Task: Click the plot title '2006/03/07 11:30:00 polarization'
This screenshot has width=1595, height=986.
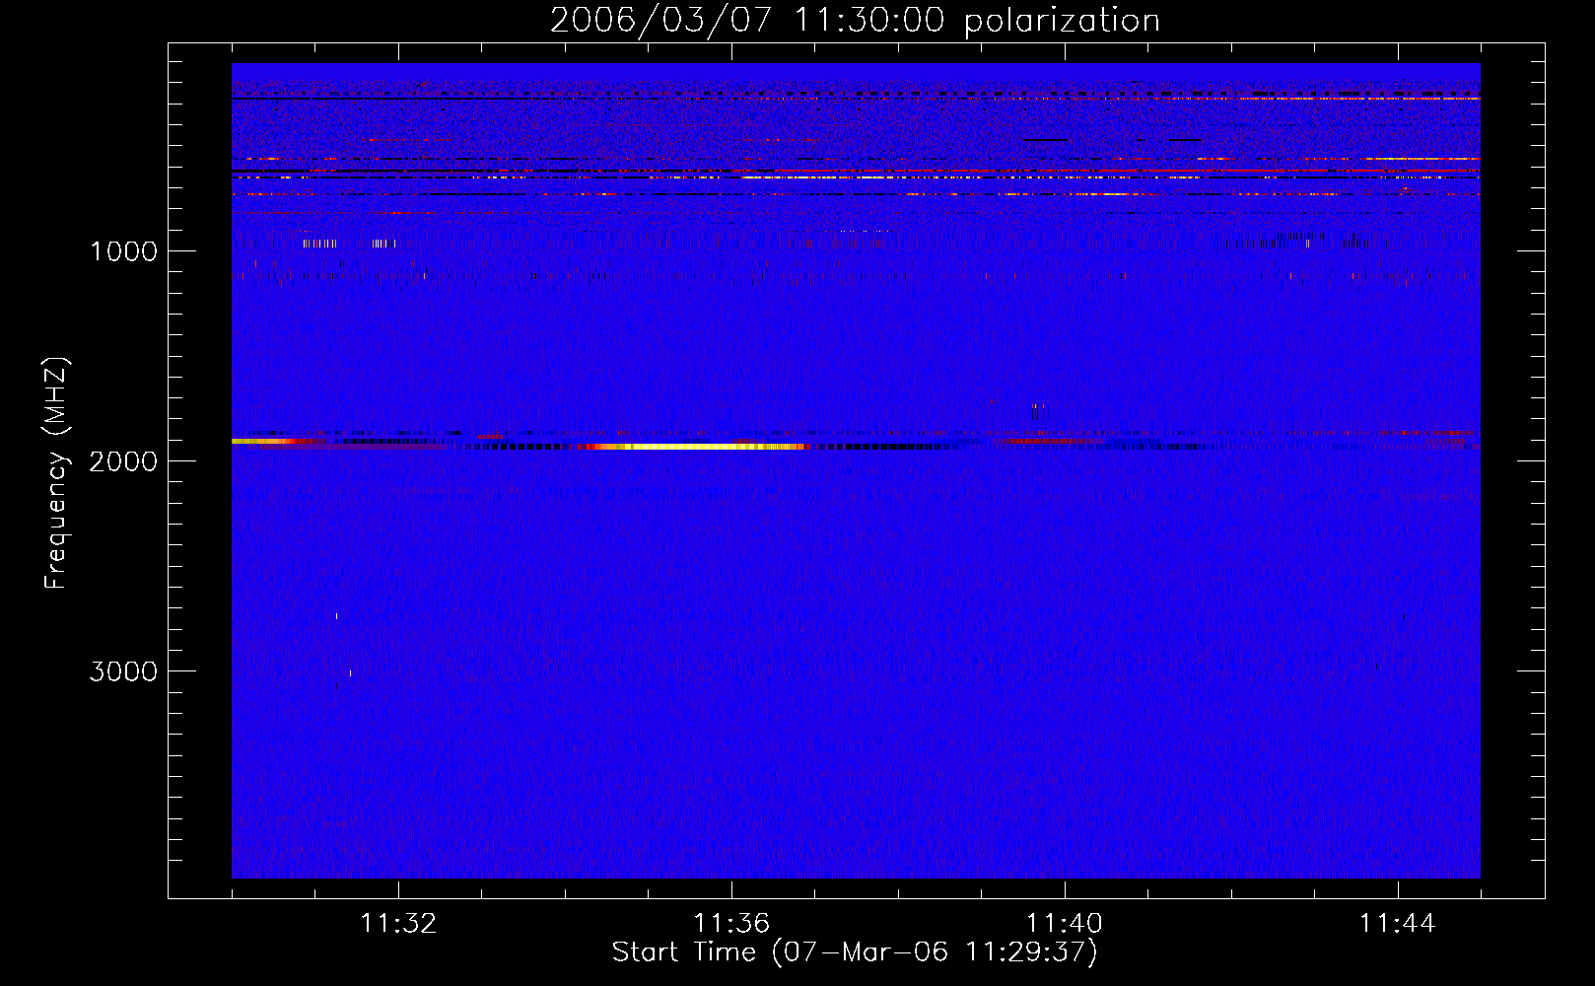Action: pos(855,21)
